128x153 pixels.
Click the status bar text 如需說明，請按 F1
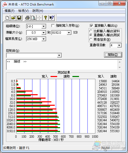point(16,148)
